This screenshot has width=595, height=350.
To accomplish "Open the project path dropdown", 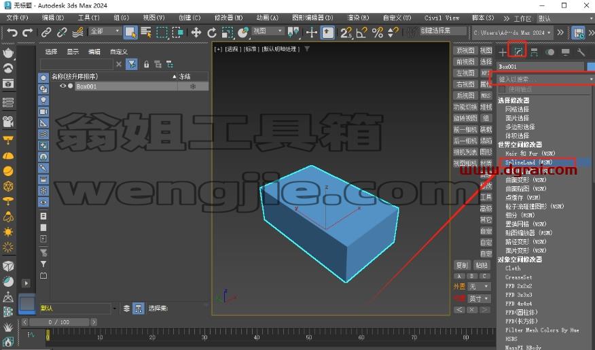I will [x=512, y=33].
